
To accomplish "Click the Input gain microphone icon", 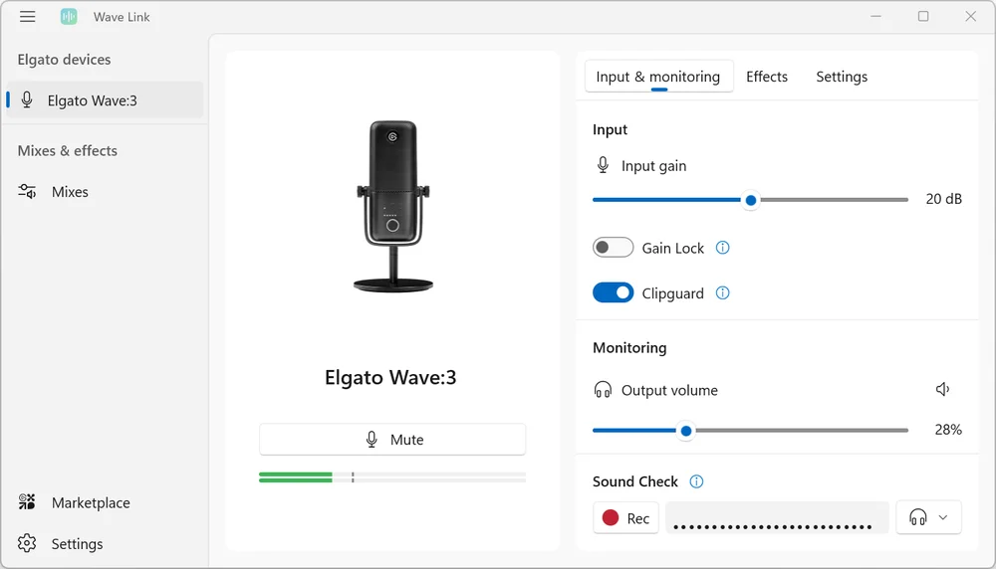I will point(603,165).
